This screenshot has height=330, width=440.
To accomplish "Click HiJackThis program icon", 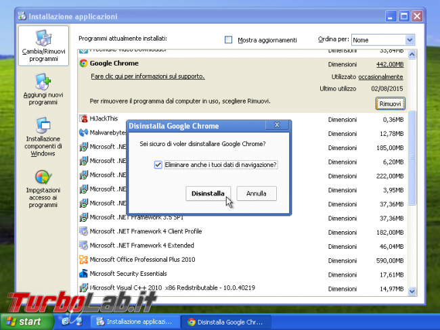I will point(83,118).
